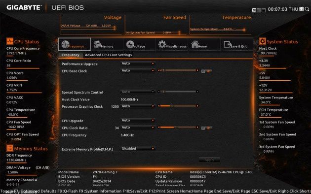This screenshot has height=194, width=311.
Task: Select the third window view mode icon
Action: 264,10
